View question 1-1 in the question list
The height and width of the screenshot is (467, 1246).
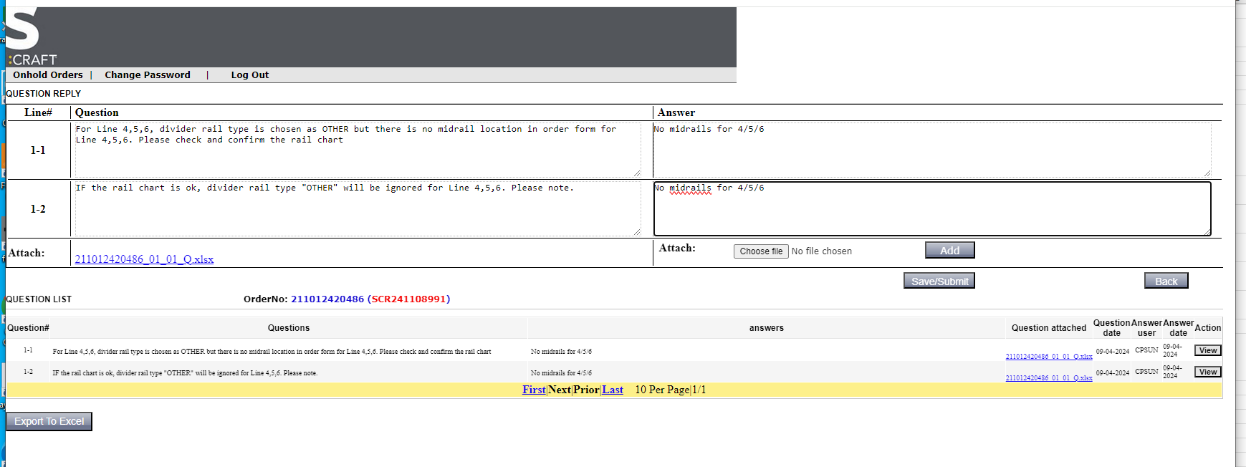[x=1207, y=350]
